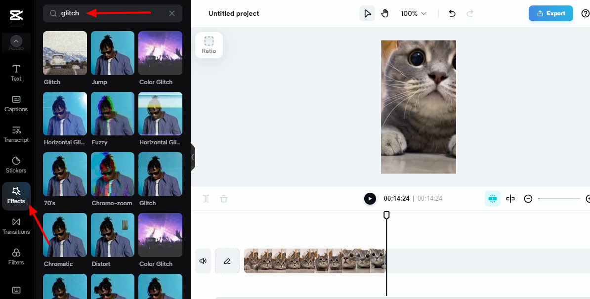Select the cat video clip on timeline
This screenshot has width=590, height=299.
[x=315, y=261]
